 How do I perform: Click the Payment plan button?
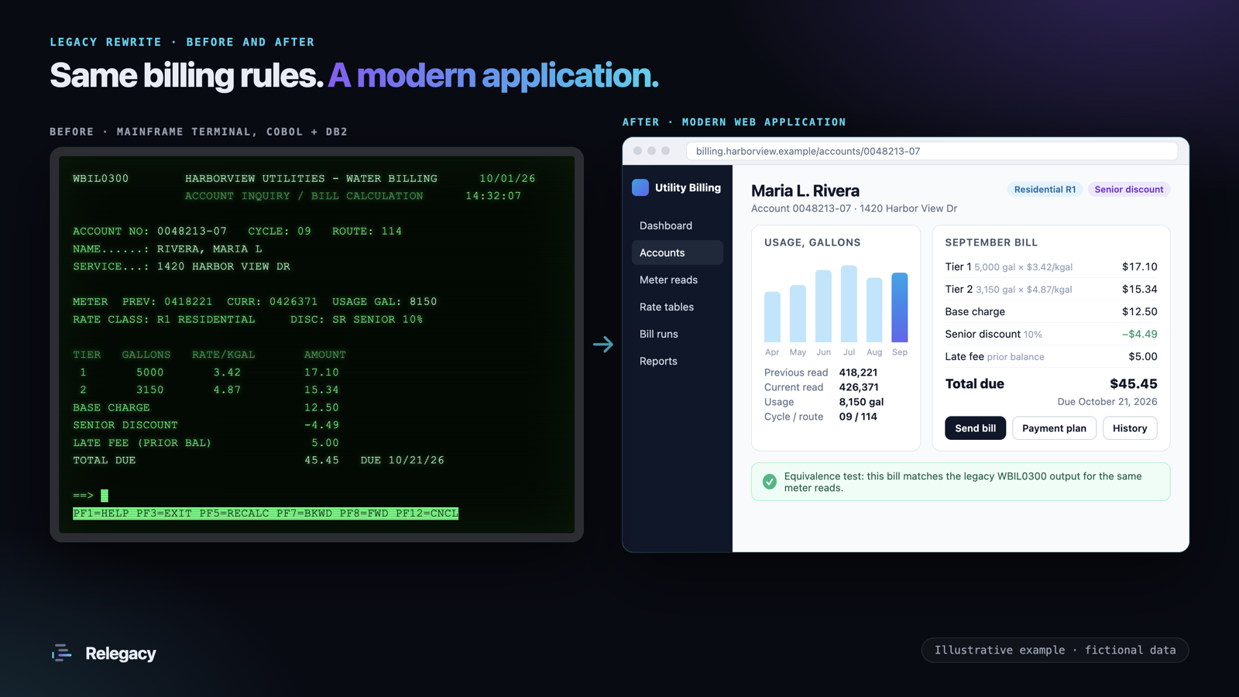[x=1054, y=428]
